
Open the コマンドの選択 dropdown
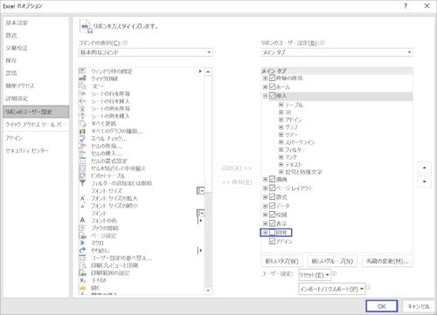(145, 52)
